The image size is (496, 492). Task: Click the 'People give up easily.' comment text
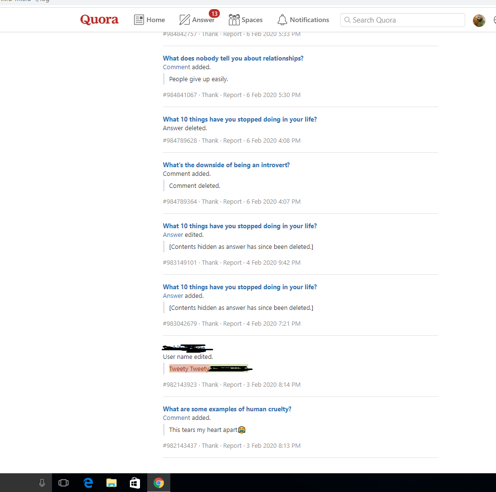[199, 79]
